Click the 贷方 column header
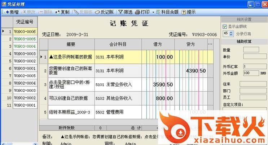Viewport: 268px width, 145px height. point(191,45)
